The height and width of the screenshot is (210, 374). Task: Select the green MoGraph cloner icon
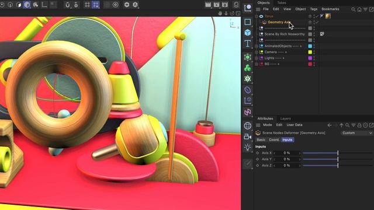[x=248, y=68]
